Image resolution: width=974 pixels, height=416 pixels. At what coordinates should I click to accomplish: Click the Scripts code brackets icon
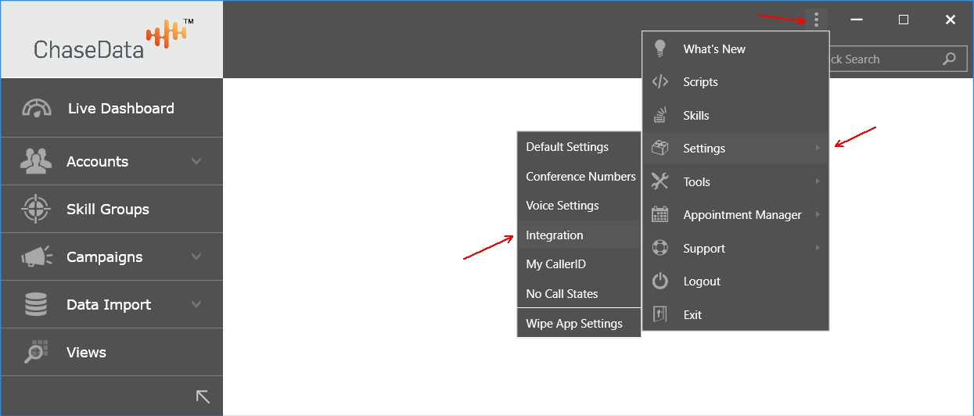660,82
